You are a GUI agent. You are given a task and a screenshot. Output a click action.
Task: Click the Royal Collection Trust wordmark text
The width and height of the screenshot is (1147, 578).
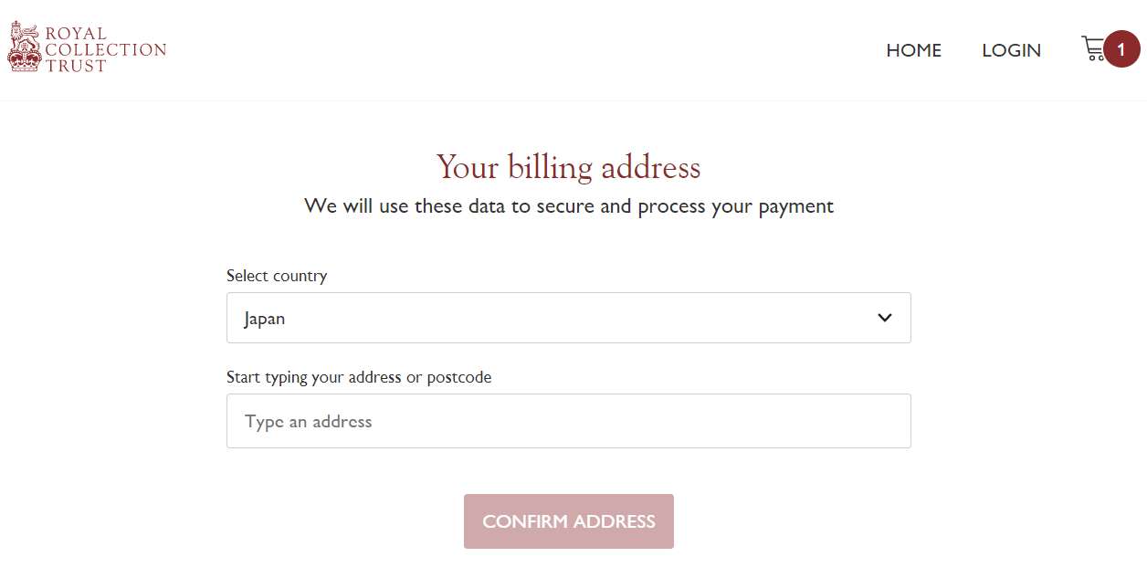click(106, 49)
